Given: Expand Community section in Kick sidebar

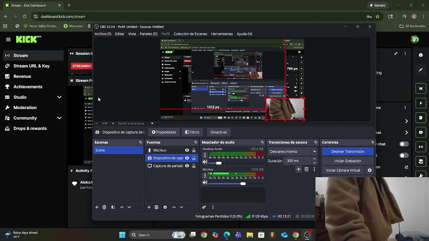Looking at the screenshot, I should 59,118.
